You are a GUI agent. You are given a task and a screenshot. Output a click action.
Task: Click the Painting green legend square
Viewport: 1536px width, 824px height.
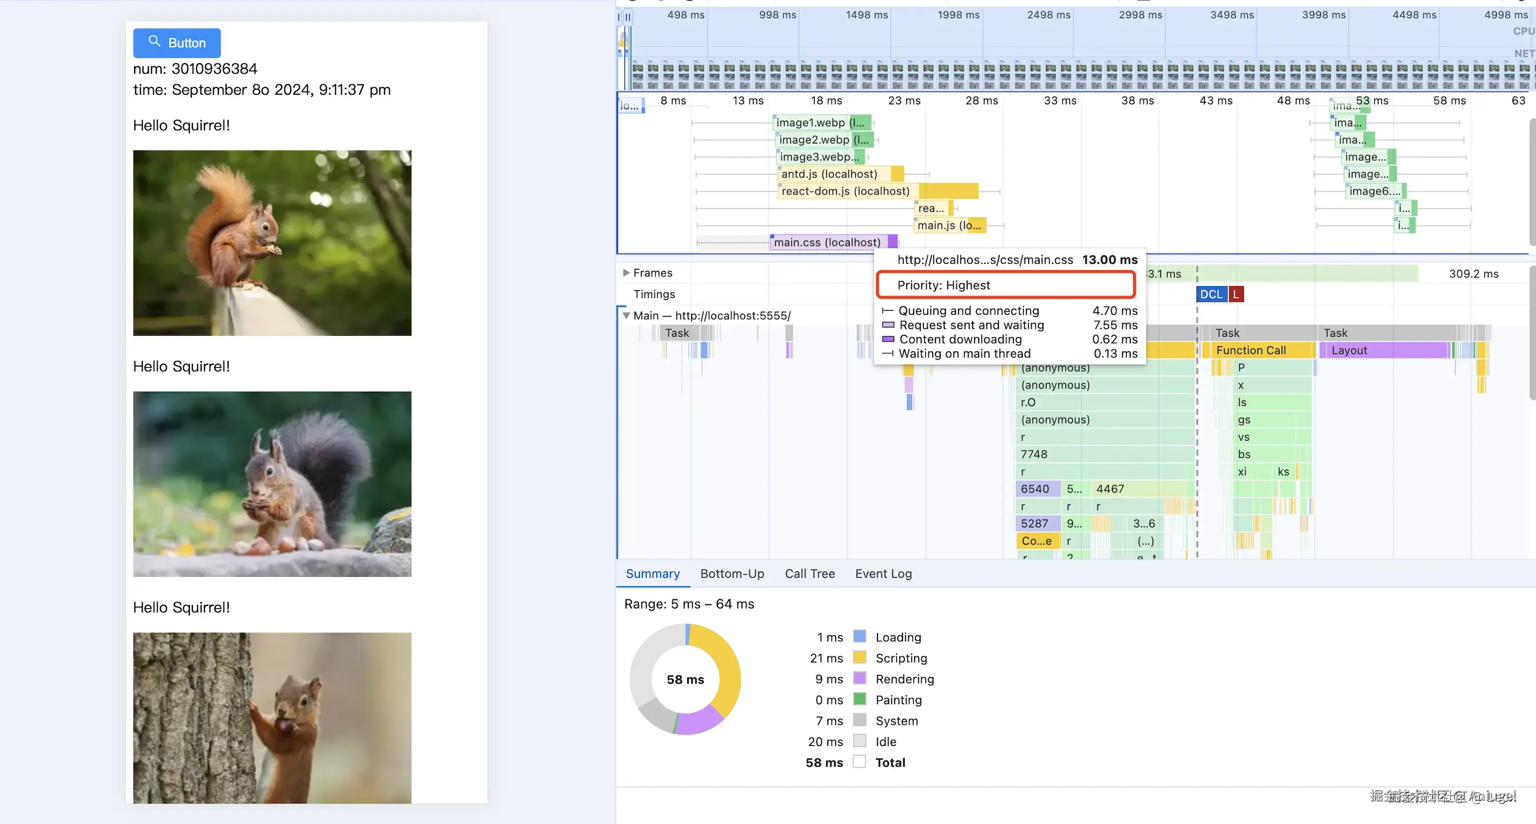click(859, 699)
